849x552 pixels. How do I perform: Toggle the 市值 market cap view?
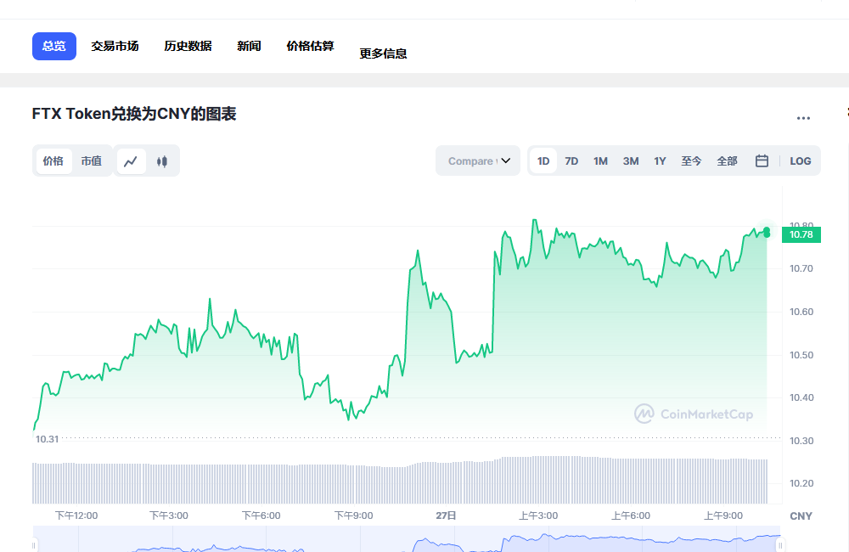pos(91,161)
